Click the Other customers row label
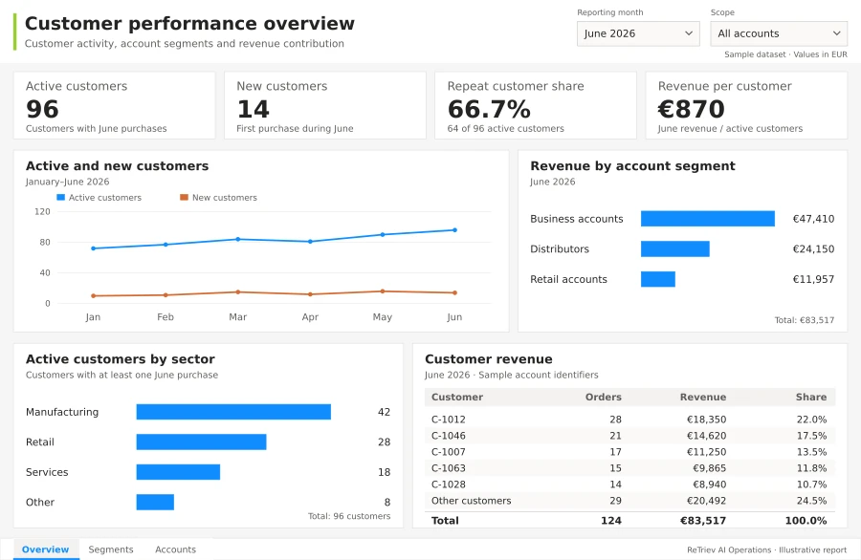The height and width of the screenshot is (560, 861). click(x=471, y=500)
